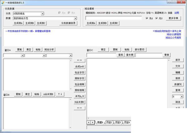Image resolution: width=187 pixels, height=133 pixels.
Task: Open the 说明 link after the template rules
Action: point(177,13)
